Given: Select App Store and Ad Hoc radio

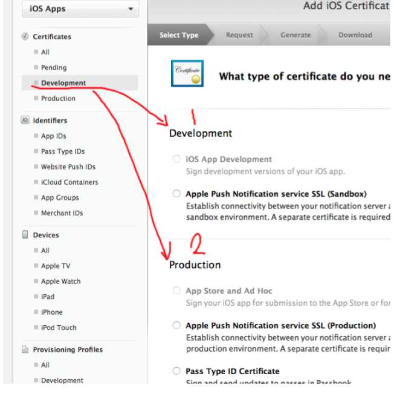Looking at the screenshot, I should pyautogui.click(x=176, y=291).
